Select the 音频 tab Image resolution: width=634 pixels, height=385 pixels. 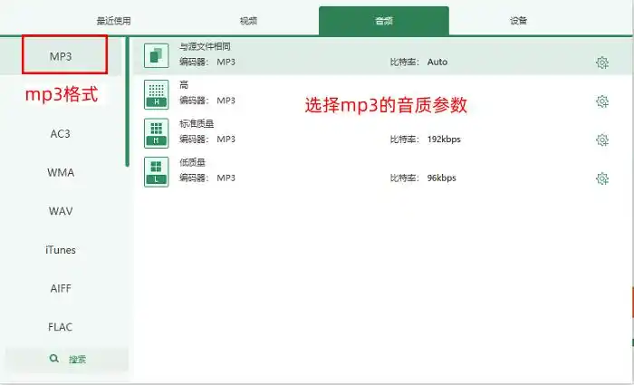click(x=383, y=20)
